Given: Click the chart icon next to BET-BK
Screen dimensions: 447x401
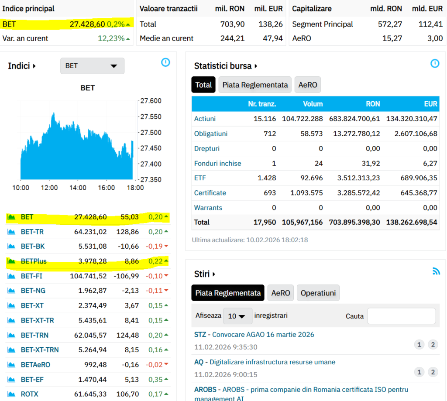Looking at the screenshot, I should (x=11, y=247).
